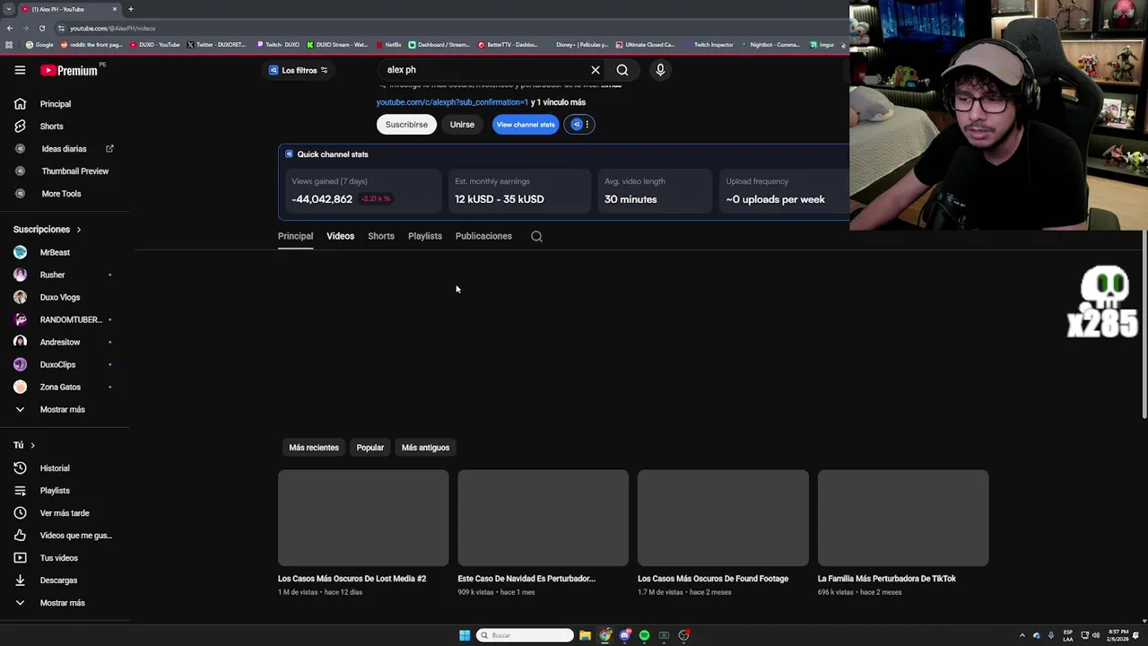This screenshot has width=1148, height=646.
Task: Click the Unirse button
Action: [x=462, y=125]
